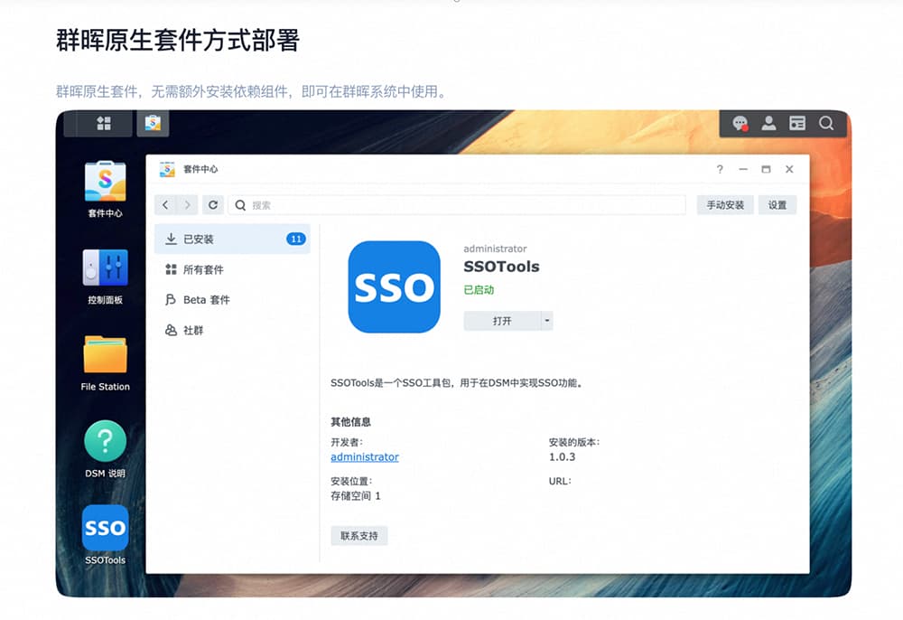Viewport: 903px width, 620px height.
Task: Open SSOTools desktop shortcut
Action: pos(105,535)
